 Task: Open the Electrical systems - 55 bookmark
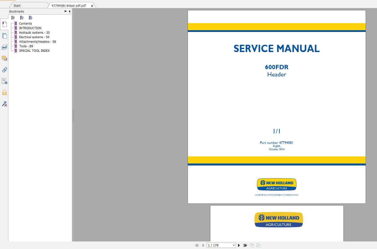[x=34, y=37]
